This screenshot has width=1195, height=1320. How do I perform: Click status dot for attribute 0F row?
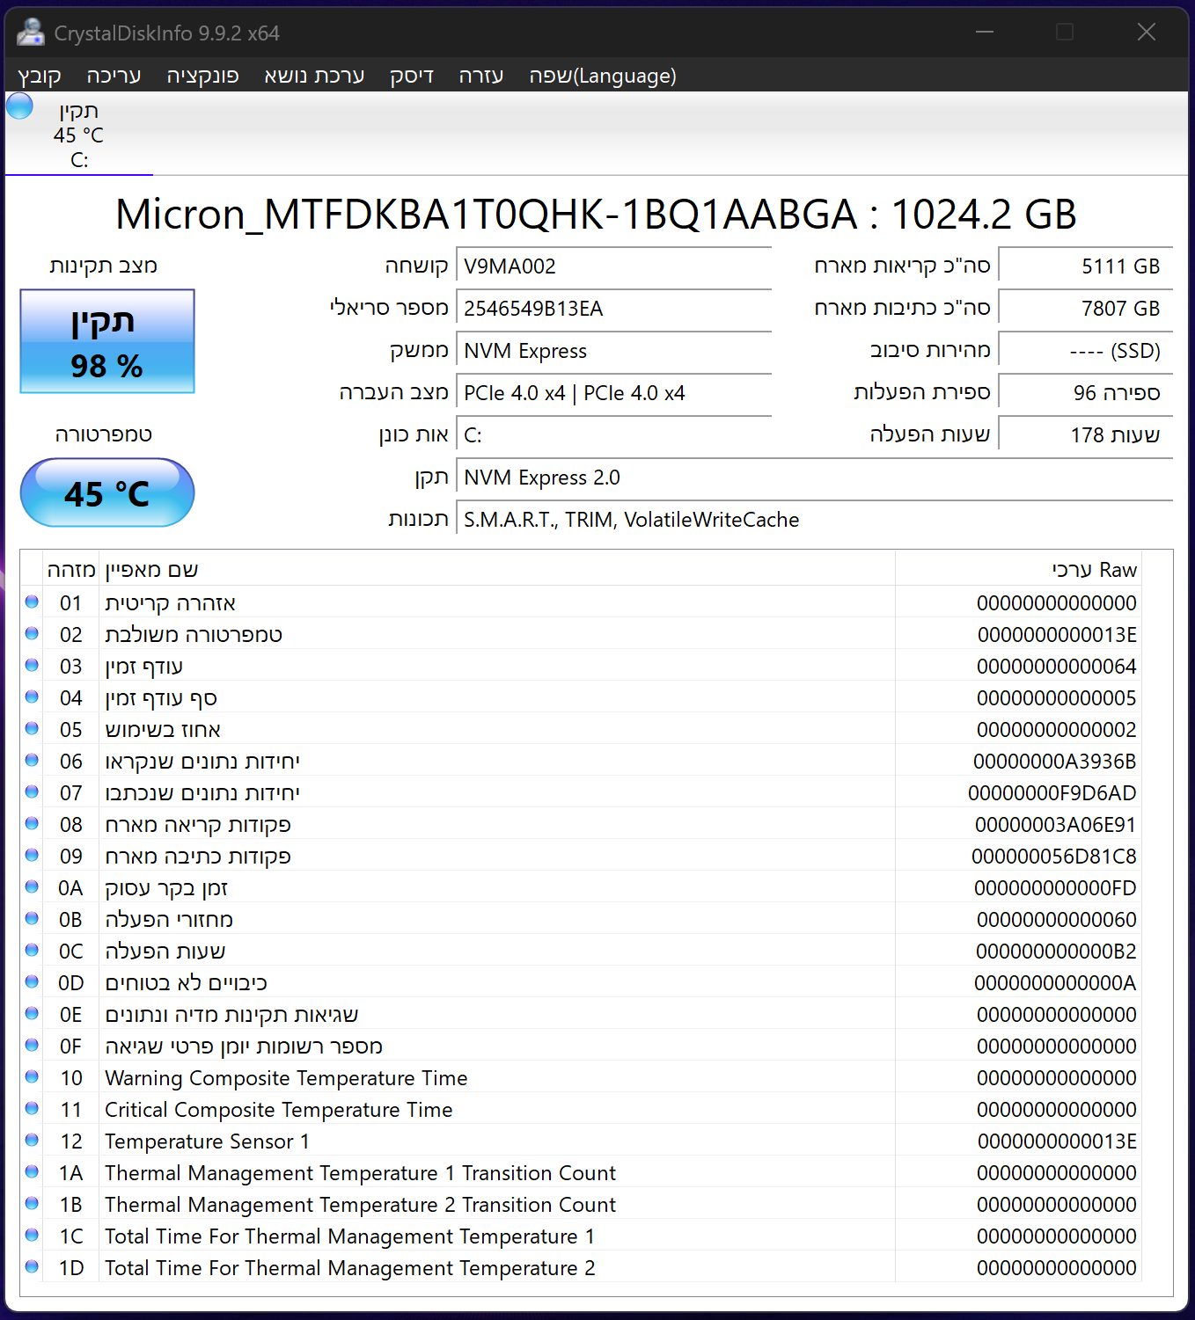[x=32, y=1046]
